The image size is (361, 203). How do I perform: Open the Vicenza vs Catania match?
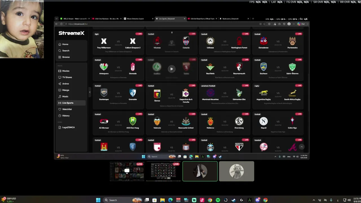point(171,43)
